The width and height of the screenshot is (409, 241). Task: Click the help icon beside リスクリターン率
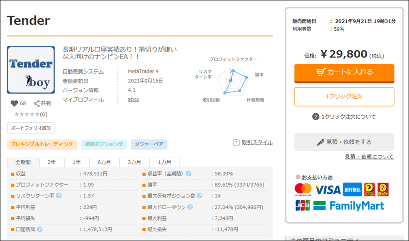pyautogui.click(x=59, y=196)
